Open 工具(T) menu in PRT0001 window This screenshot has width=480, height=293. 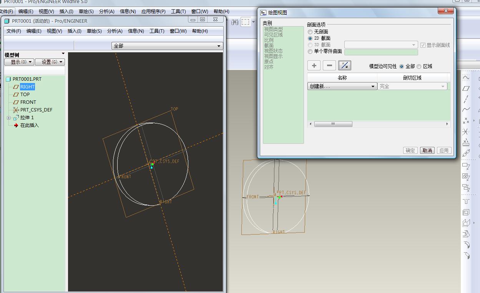(x=157, y=31)
